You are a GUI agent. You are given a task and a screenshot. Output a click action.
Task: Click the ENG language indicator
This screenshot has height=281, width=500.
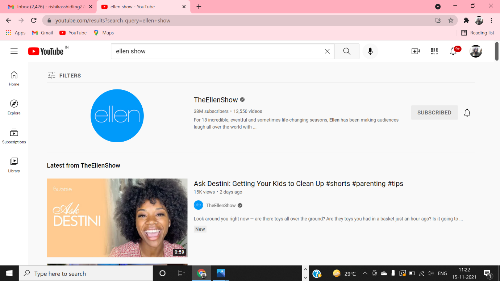pyautogui.click(x=442, y=273)
